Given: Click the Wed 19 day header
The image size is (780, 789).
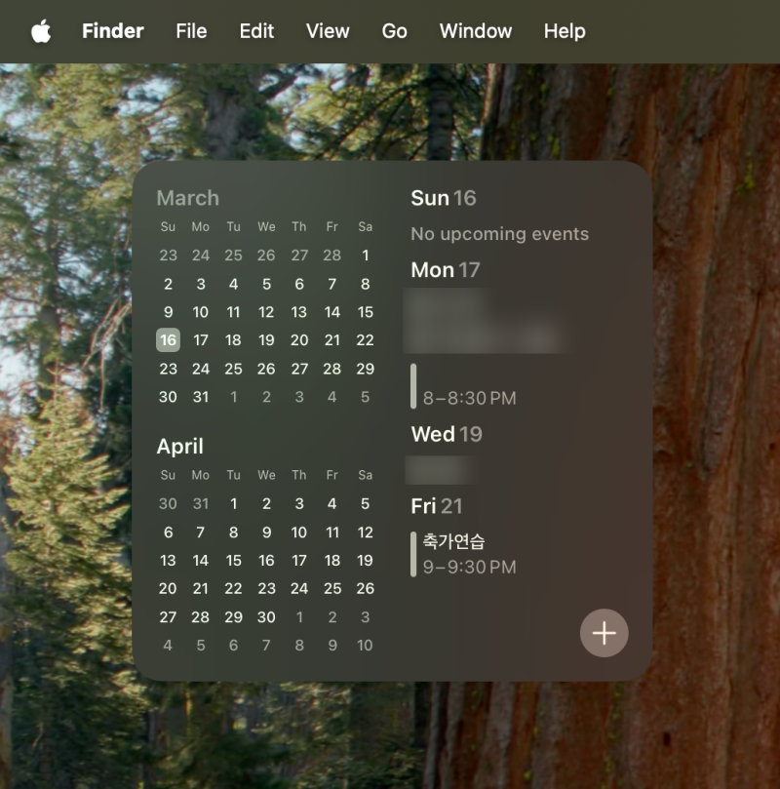Looking at the screenshot, I should click(x=447, y=434).
